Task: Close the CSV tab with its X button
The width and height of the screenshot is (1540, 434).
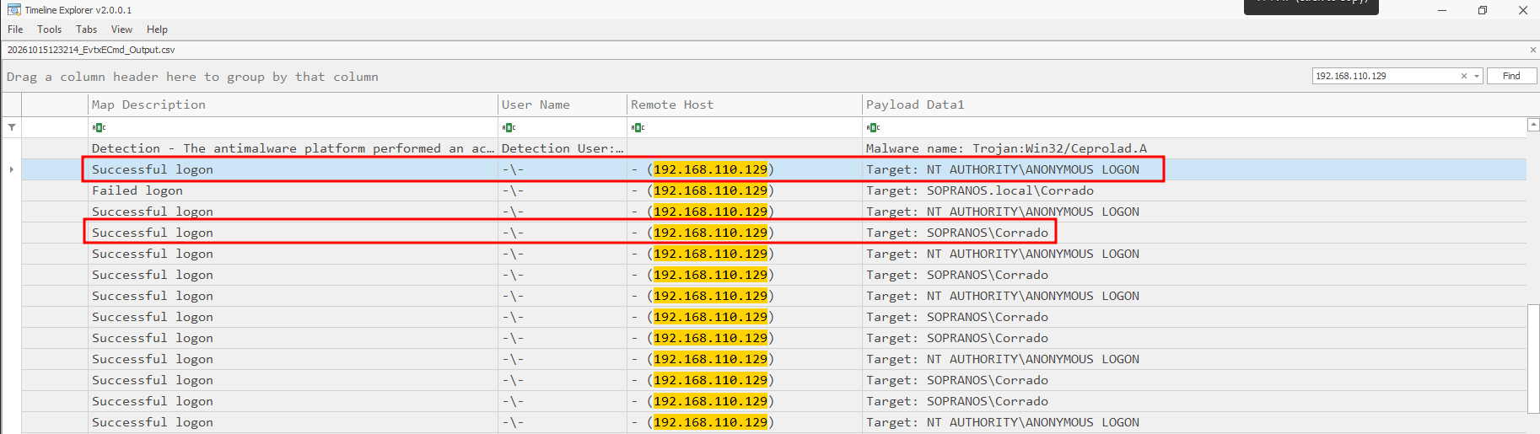Action: (x=1532, y=50)
